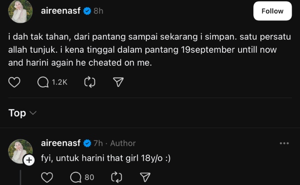Repost the author's reply

[x=117, y=177]
